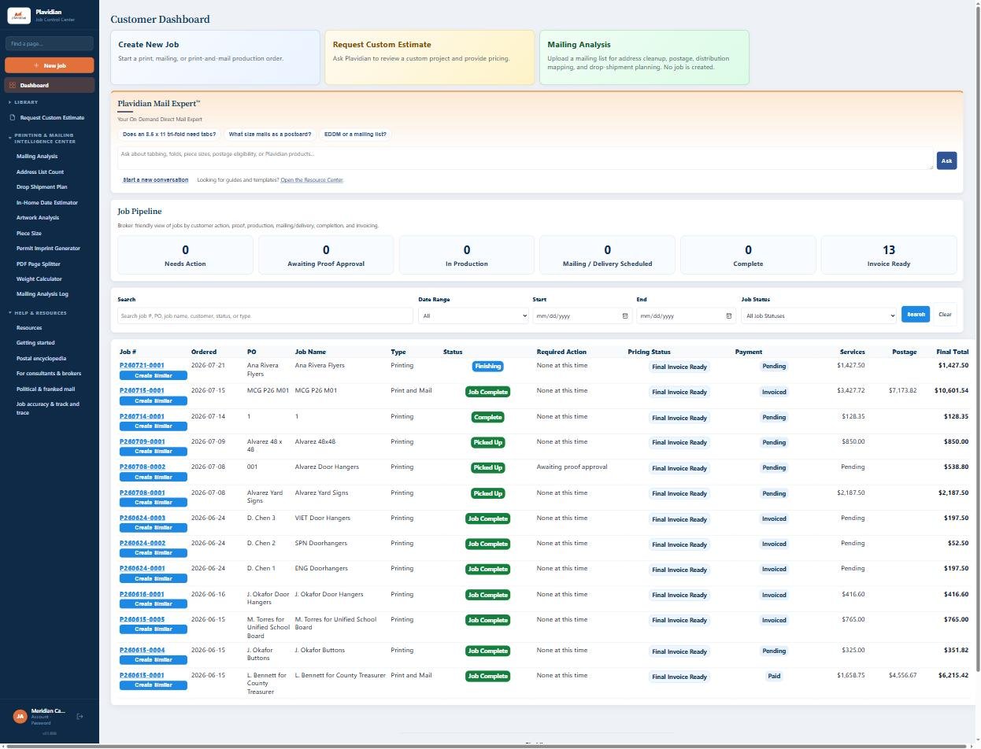Viewport: 981px width, 749px height.
Task: Click the document icon beside Request Custom Estimate
Action: pos(13,117)
